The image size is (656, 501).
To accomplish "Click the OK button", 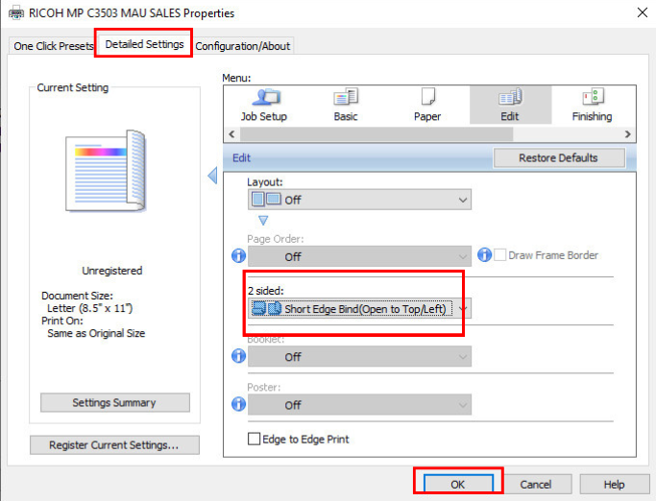I will (x=458, y=485).
